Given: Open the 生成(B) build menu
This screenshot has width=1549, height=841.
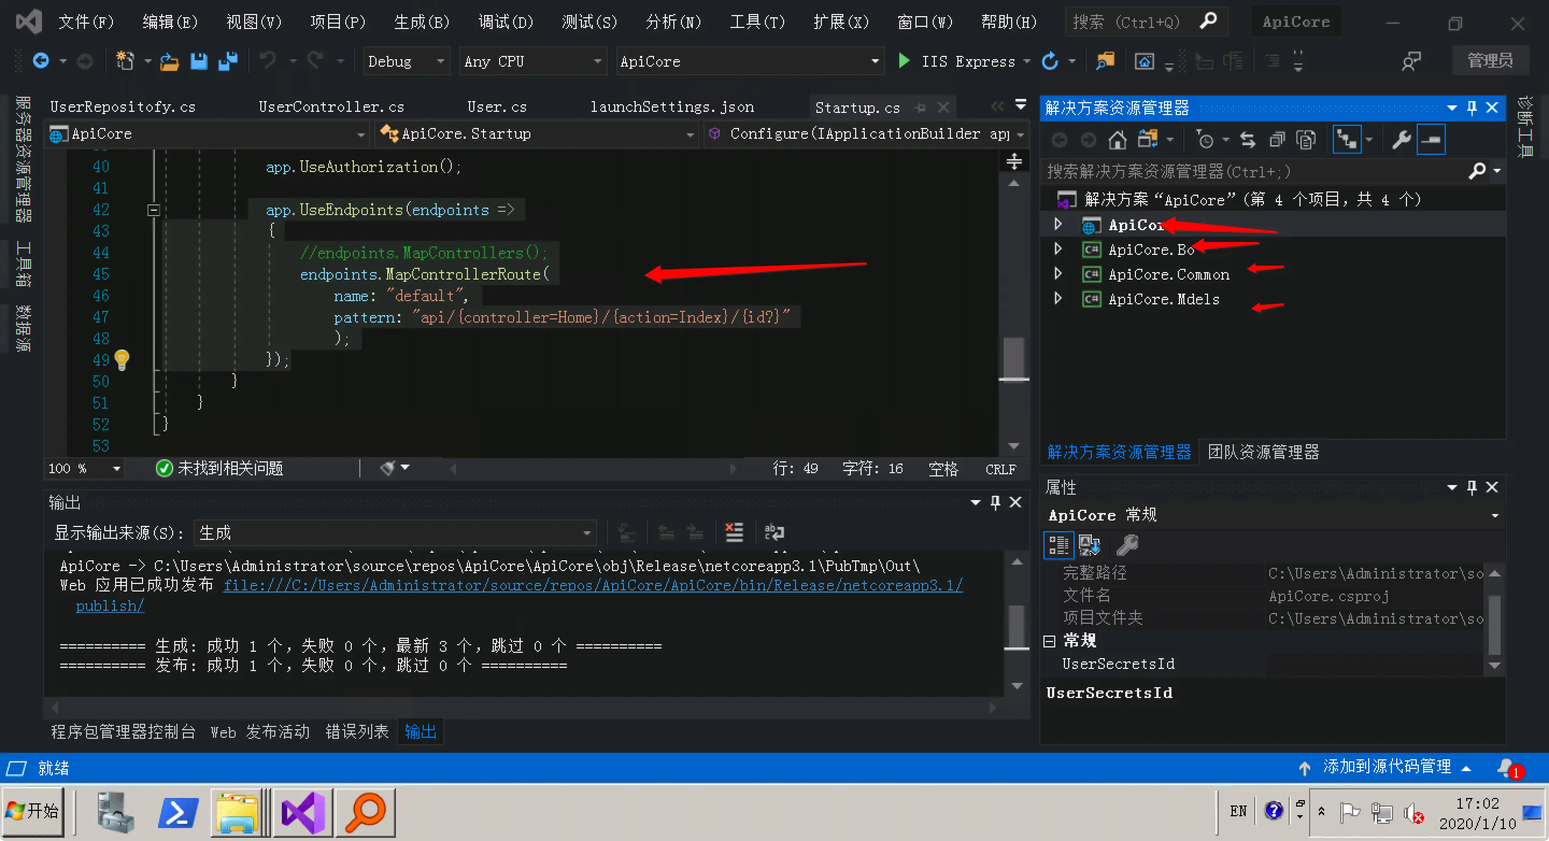Looking at the screenshot, I should (x=421, y=22).
